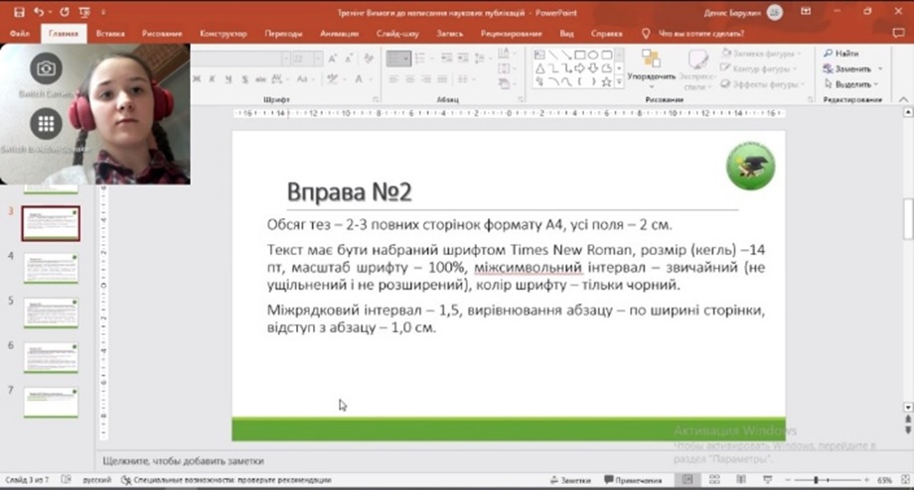Switch to reading view icon in the status bar
Viewport: 914px width, 490px height.
point(741,479)
